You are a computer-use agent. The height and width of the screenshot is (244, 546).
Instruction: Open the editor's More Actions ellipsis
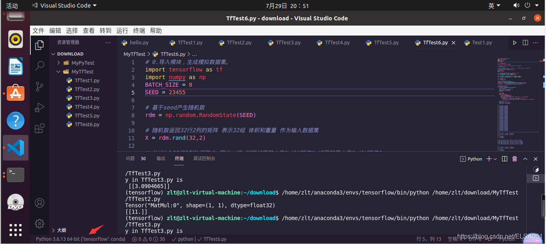tap(536, 42)
